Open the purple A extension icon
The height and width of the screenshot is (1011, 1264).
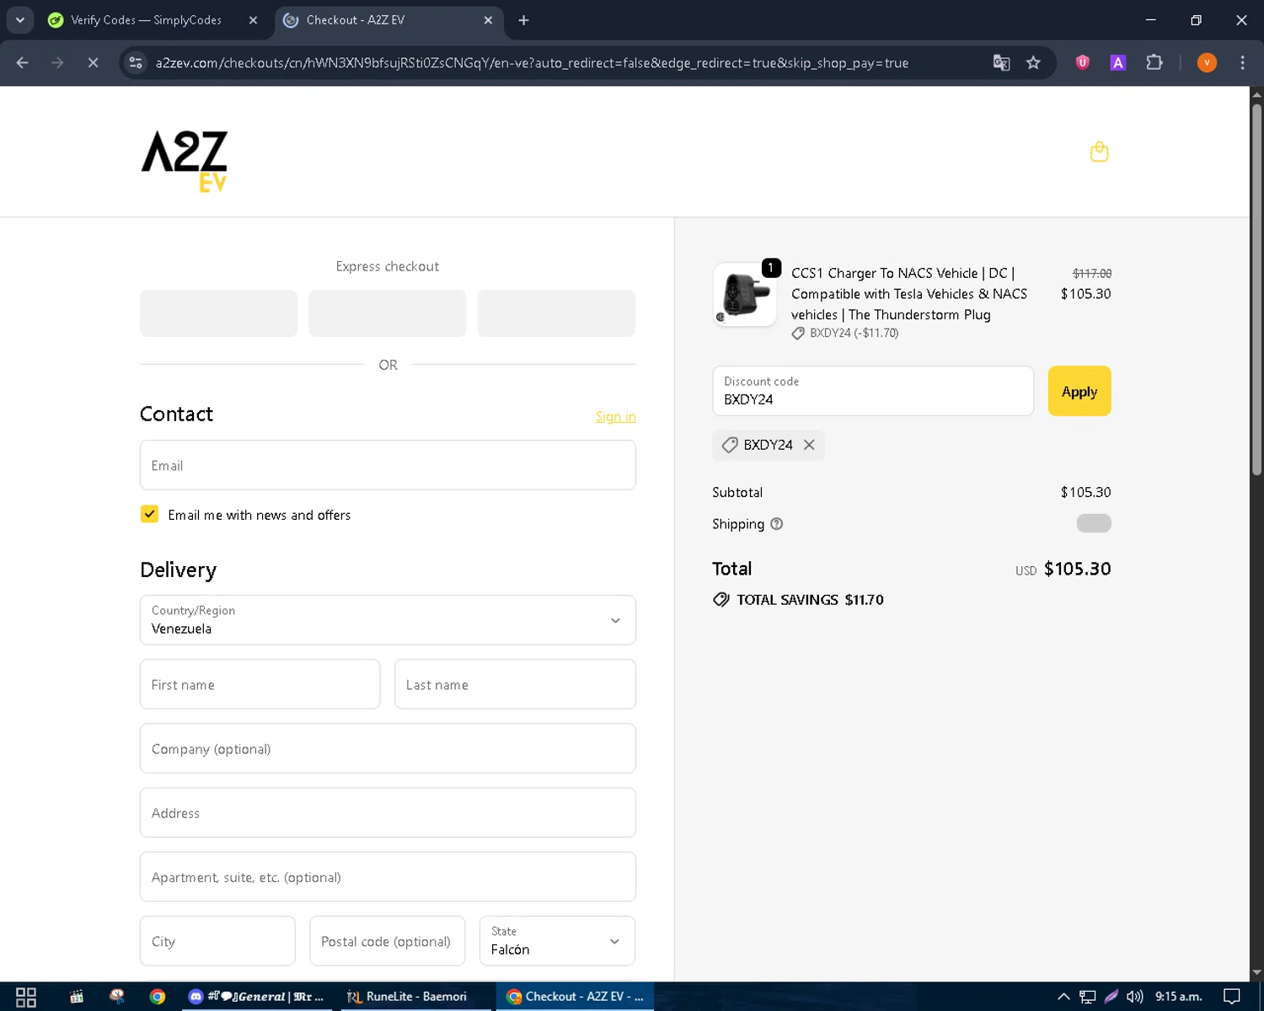pyautogui.click(x=1118, y=62)
